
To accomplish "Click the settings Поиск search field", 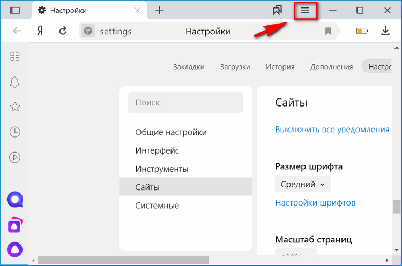I will point(185,102).
